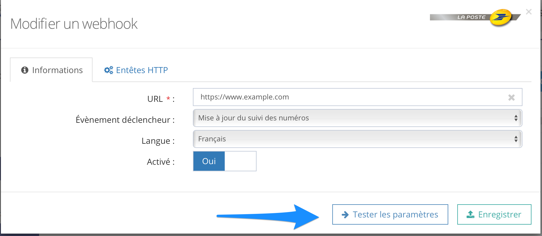Image resolution: width=542 pixels, height=236 pixels.
Task: Open the Évènement déclencheur dropdown
Action: pyautogui.click(x=355, y=118)
